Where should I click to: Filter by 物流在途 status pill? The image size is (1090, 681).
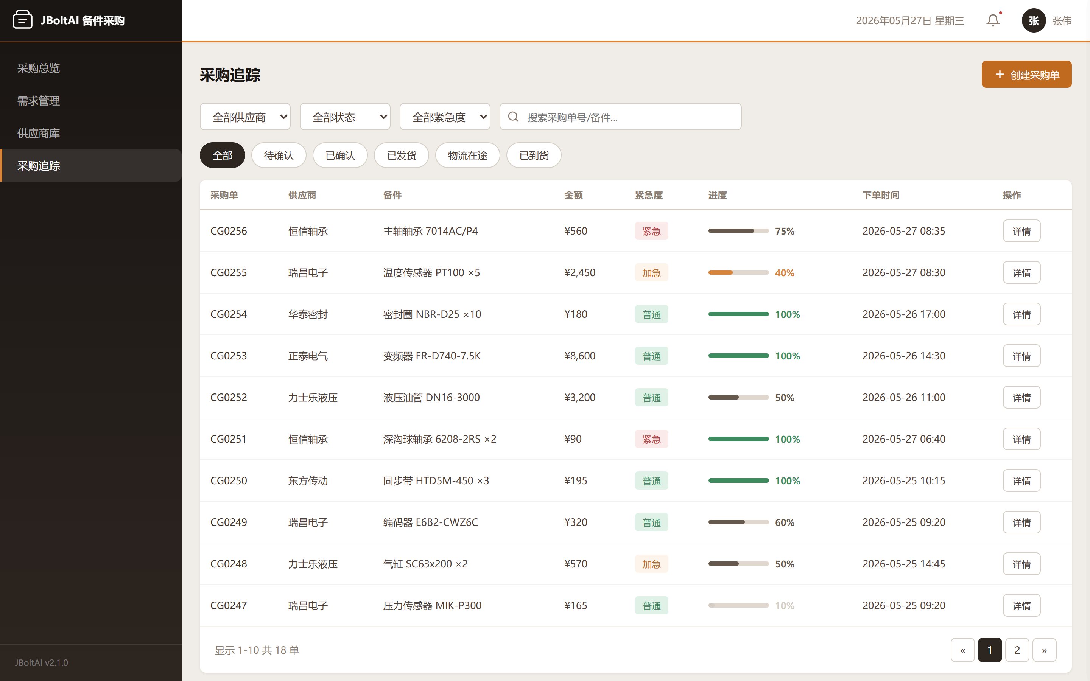[467, 155]
